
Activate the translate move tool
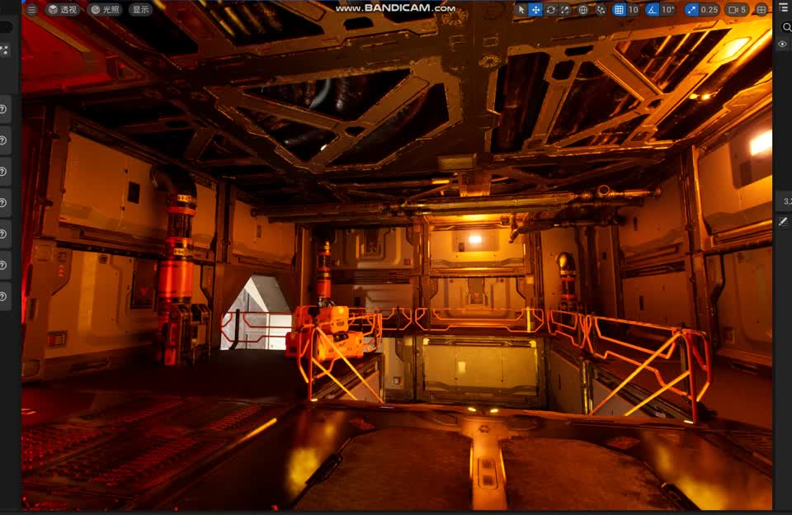[x=535, y=10]
